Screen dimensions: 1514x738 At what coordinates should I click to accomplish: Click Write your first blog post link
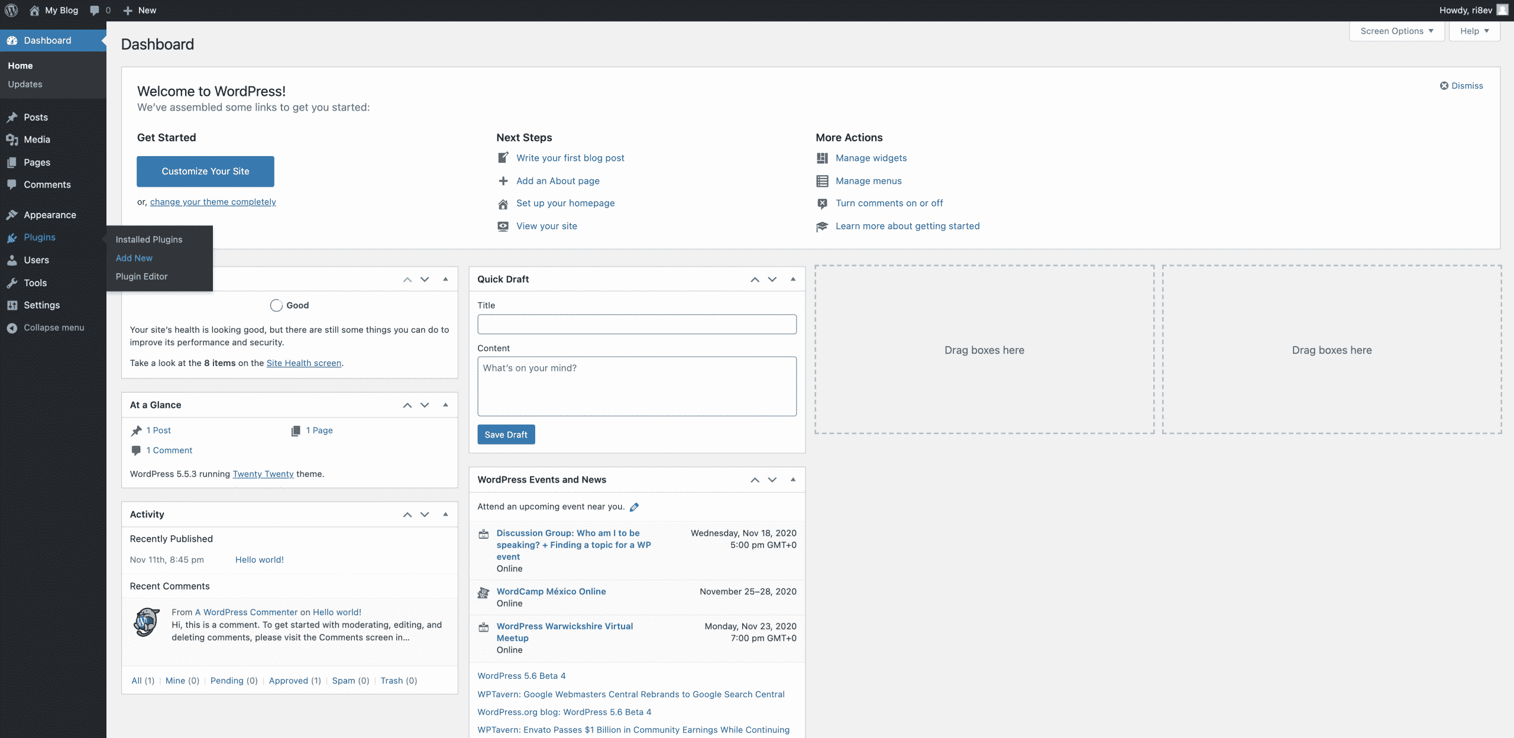click(x=570, y=158)
